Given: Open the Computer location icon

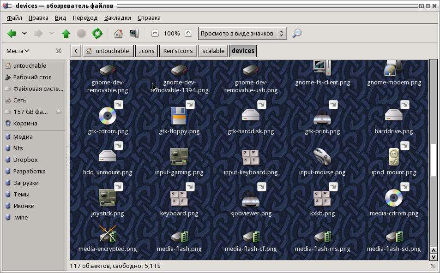Looking at the screenshot, I should [134, 34].
